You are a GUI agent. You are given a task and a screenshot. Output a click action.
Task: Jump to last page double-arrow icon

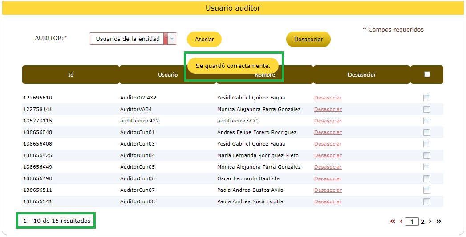tap(439, 221)
